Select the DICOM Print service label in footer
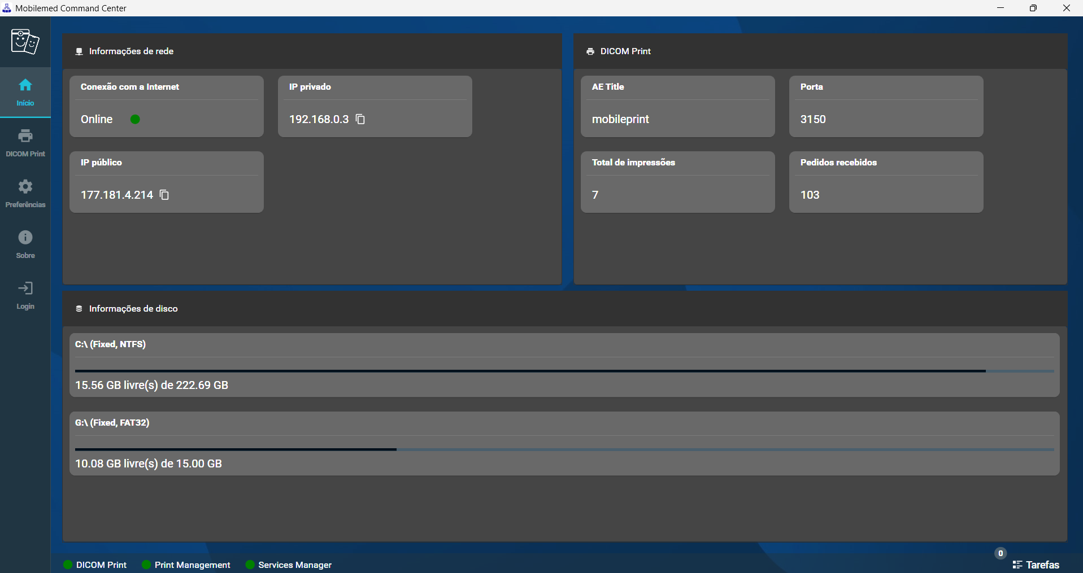 101,565
